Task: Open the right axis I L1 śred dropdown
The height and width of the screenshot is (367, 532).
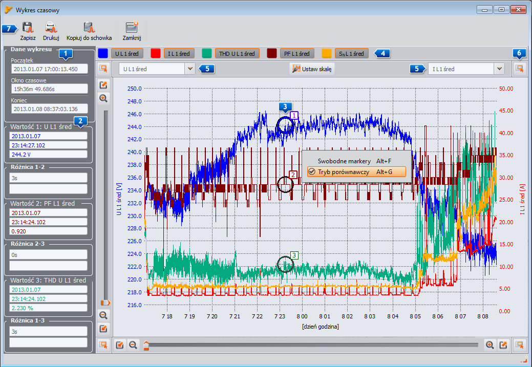Action: (499, 69)
